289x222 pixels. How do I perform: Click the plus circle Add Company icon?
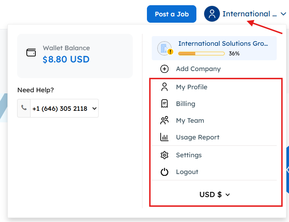164,69
